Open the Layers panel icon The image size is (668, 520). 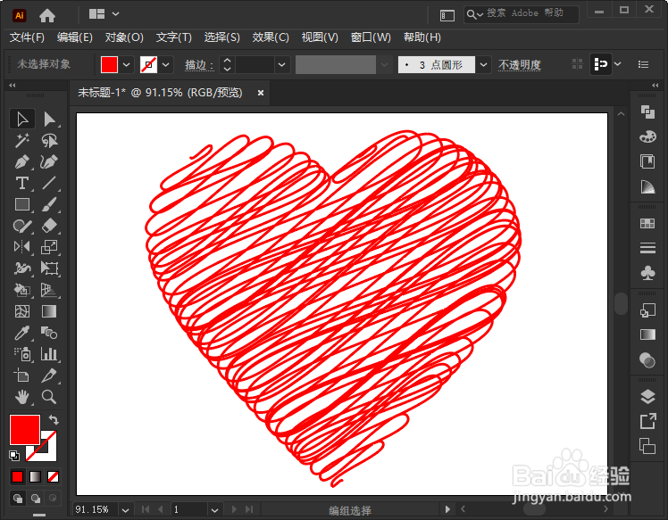[x=647, y=397]
